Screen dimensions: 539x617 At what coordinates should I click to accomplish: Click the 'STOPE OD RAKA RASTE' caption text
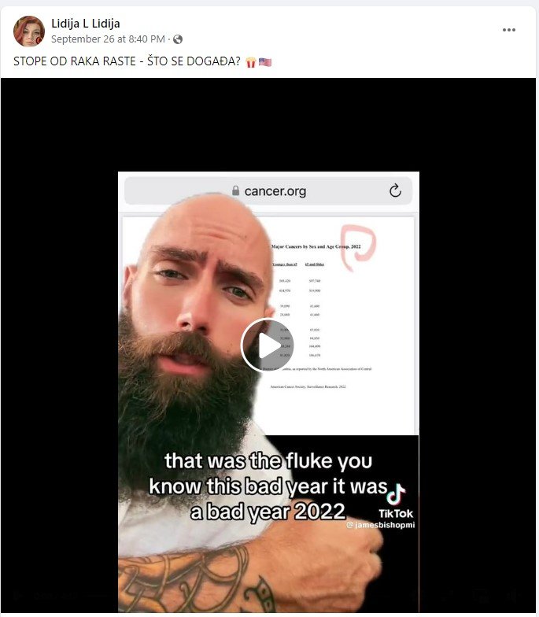click(74, 61)
